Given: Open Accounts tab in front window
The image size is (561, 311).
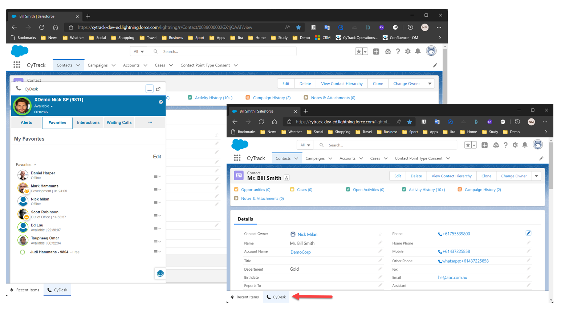Looking at the screenshot, I should (347, 158).
